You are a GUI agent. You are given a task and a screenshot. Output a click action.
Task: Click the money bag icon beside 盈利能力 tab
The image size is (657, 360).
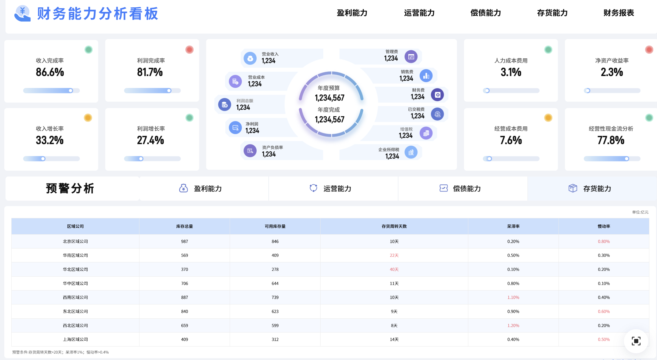184,188
